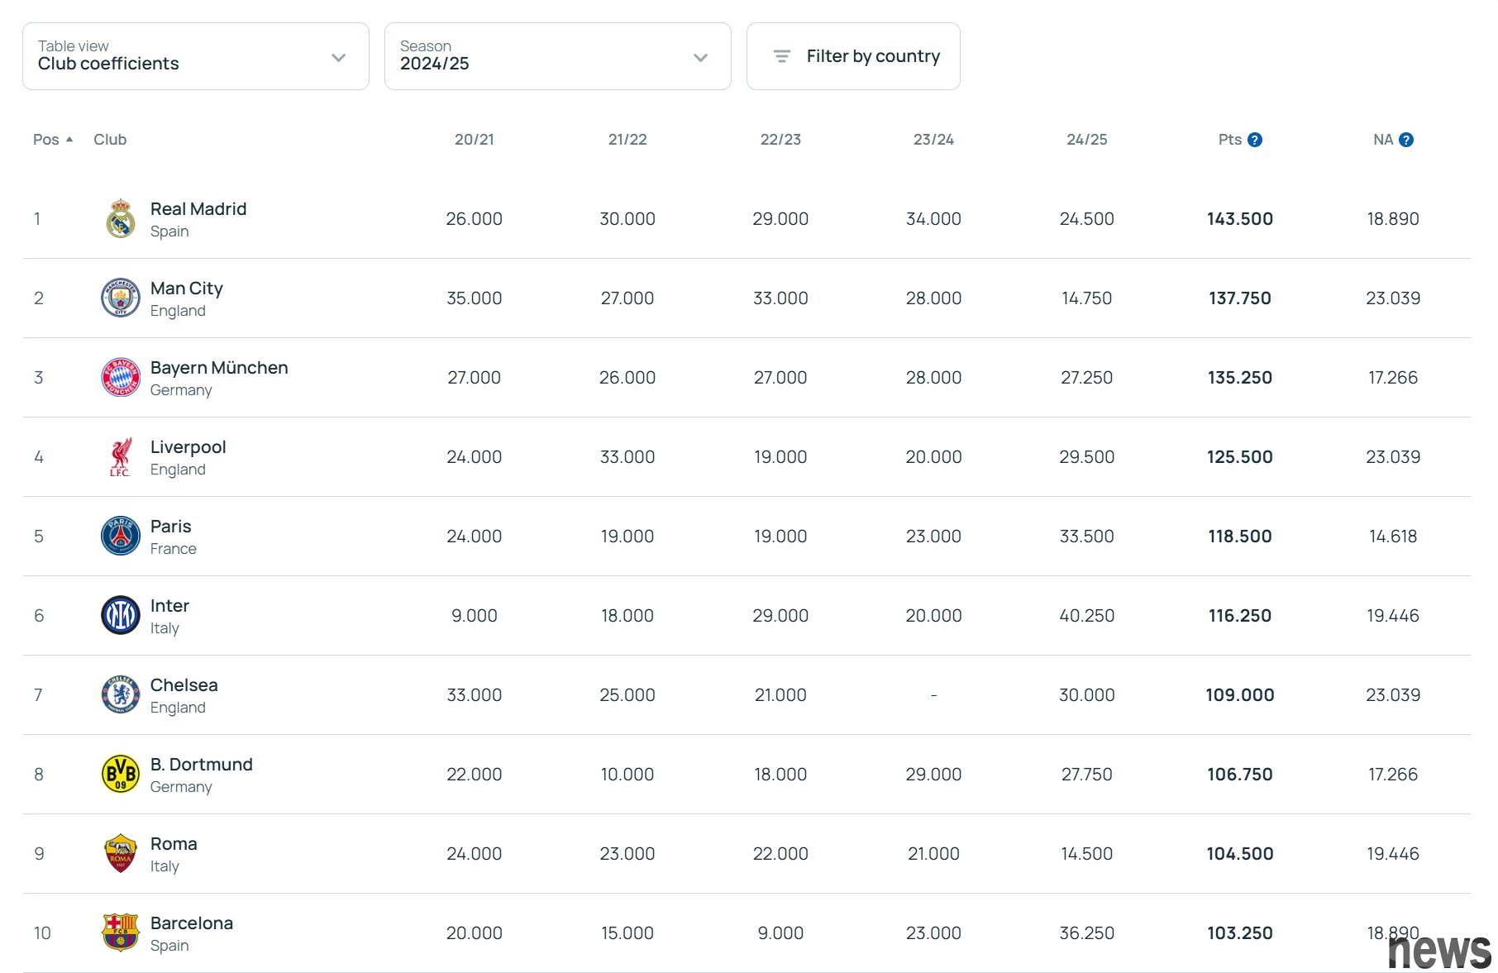Click Liverpool's 21/22 value 33.000
The width and height of the screenshot is (1498, 973).
coord(627,457)
